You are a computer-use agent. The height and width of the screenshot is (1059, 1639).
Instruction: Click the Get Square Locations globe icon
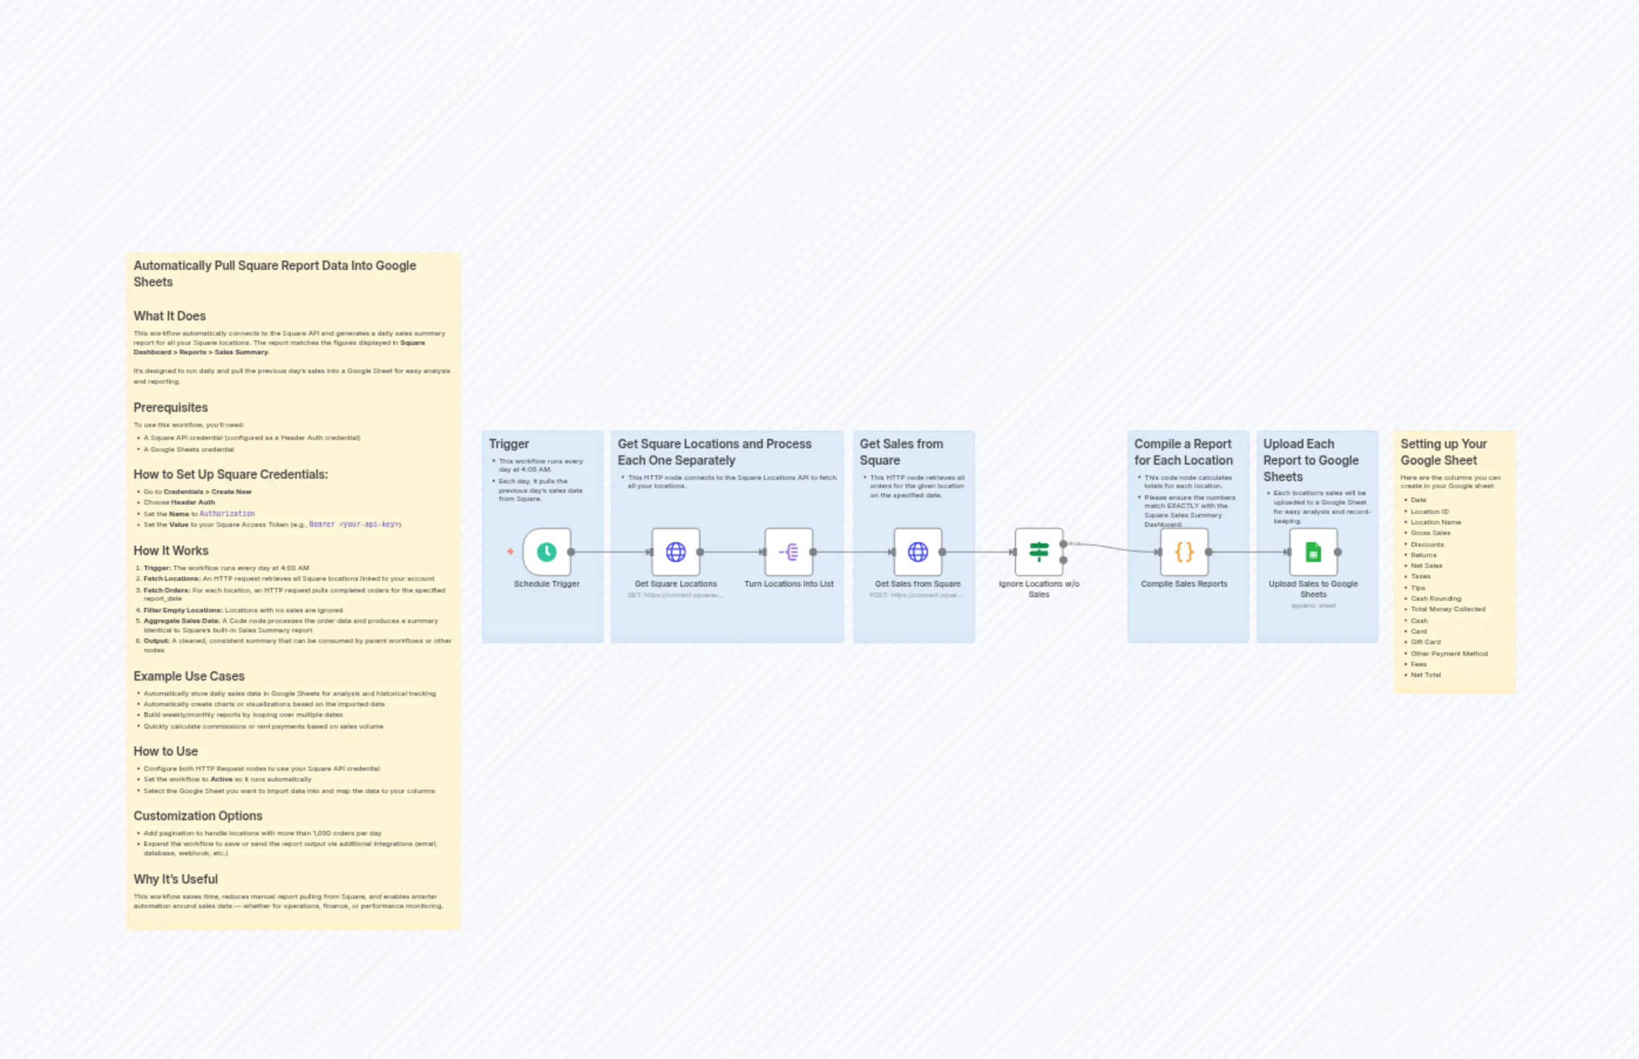tap(675, 551)
